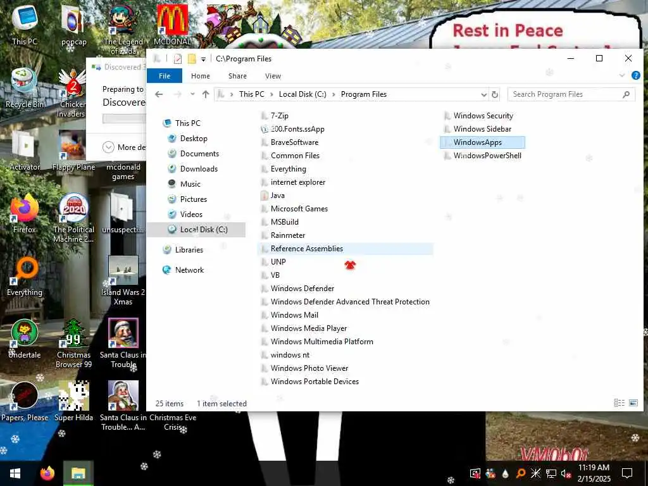Select Windows Photo Viewer folder
This screenshot has width=648, height=486.
point(309,369)
